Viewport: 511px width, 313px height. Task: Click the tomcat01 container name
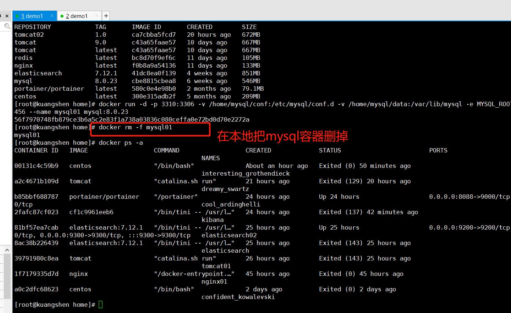point(216,266)
